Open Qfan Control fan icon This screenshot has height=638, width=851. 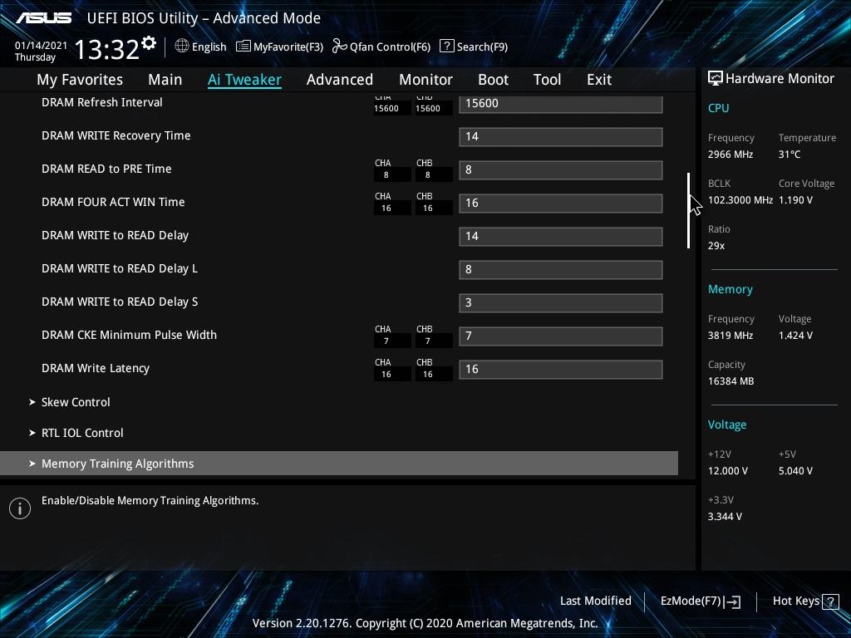click(340, 47)
